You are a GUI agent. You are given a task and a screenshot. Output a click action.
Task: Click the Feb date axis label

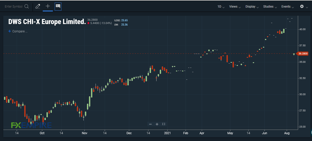(x=186, y=133)
